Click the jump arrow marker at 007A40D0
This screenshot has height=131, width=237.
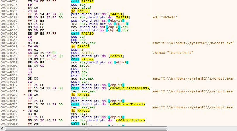(x=24, y=94)
